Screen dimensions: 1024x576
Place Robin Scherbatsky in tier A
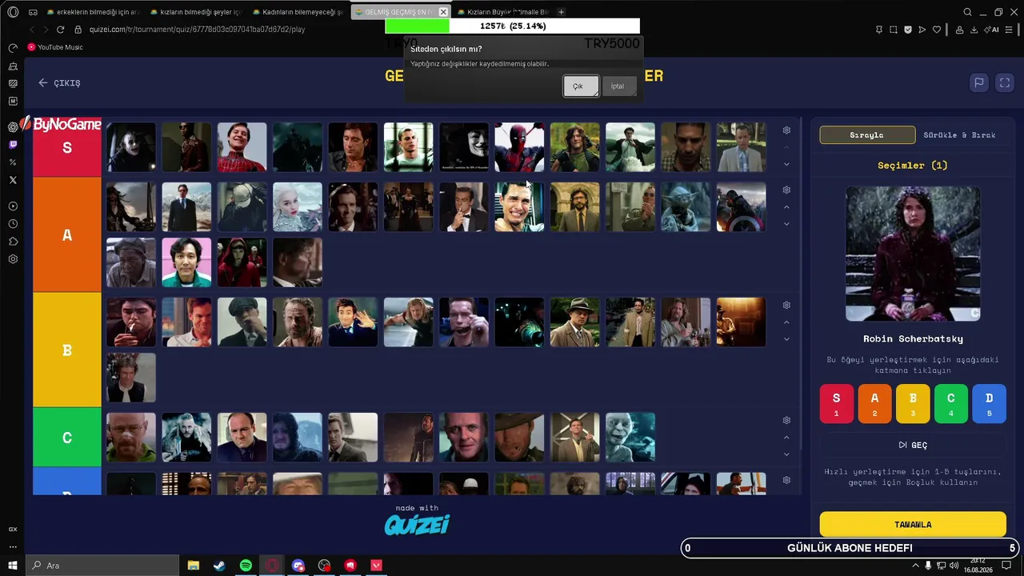click(x=874, y=403)
